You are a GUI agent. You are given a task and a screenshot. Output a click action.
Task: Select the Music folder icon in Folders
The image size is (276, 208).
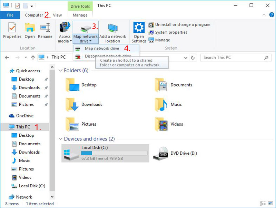161,105
